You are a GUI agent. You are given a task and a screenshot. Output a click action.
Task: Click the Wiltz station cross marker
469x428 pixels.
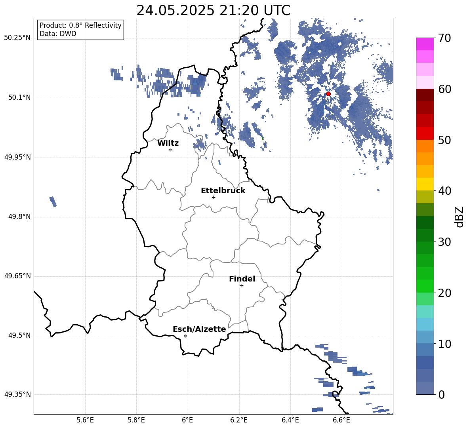point(170,150)
